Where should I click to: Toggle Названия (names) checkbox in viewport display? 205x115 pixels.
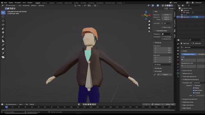tap(194, 85)
